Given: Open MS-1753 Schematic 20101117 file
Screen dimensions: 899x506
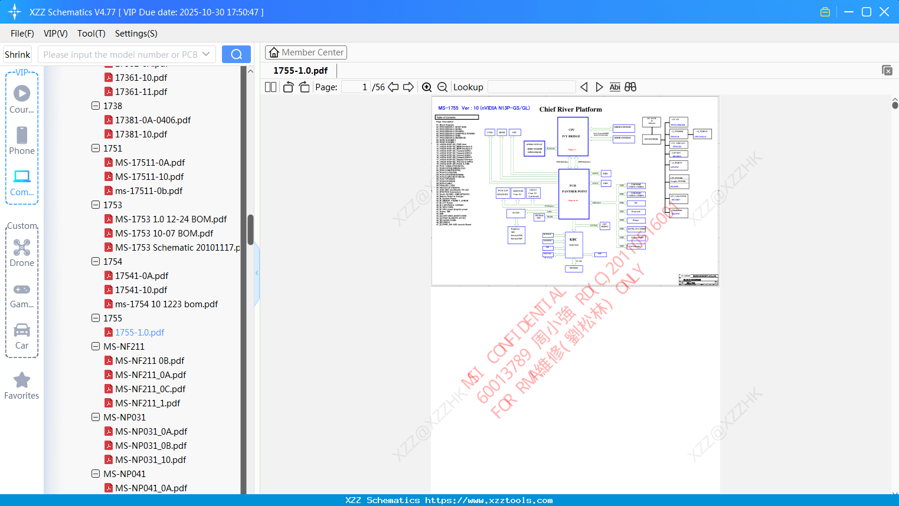Looking at the screenshot, I should point(178,247).
